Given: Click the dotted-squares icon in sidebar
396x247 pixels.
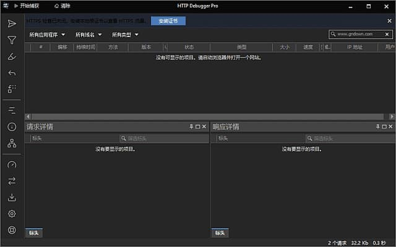Looking at the screenshot, I should coord(12,89).
